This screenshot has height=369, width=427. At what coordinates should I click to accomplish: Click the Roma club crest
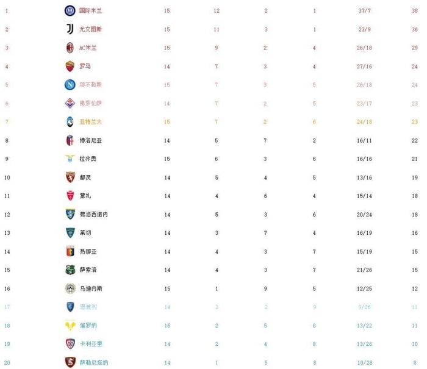pos(70,66)
